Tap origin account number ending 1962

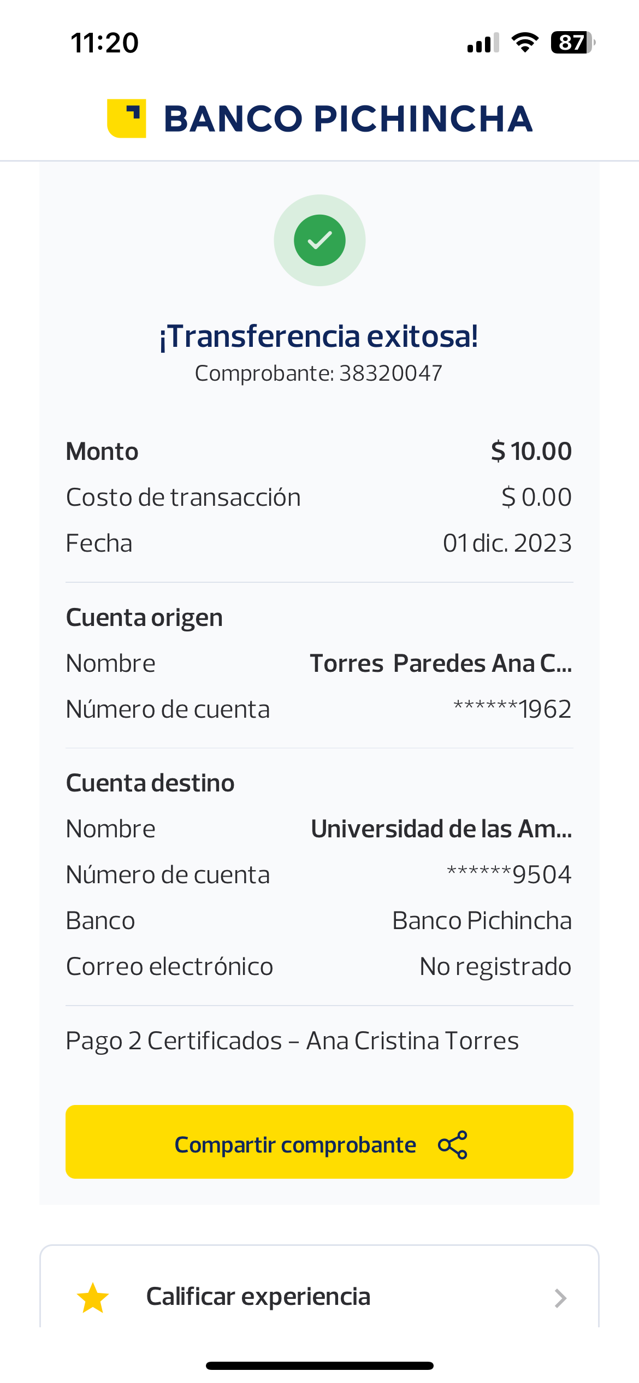pos(512,710)
